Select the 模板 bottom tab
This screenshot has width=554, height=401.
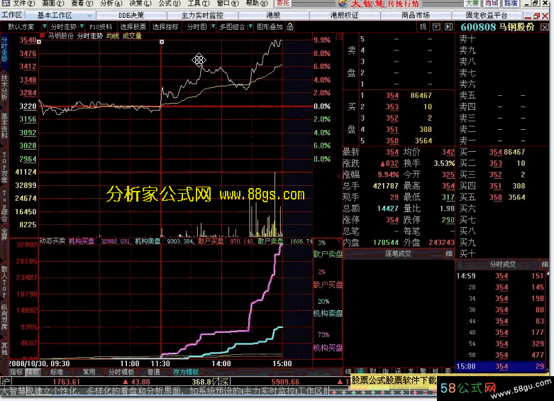coord(33,372)
